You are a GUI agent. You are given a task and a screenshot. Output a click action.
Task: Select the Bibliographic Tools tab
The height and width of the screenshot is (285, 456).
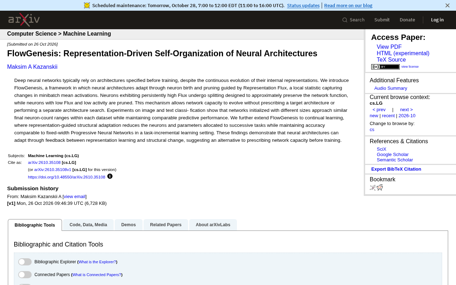[35, 225]
